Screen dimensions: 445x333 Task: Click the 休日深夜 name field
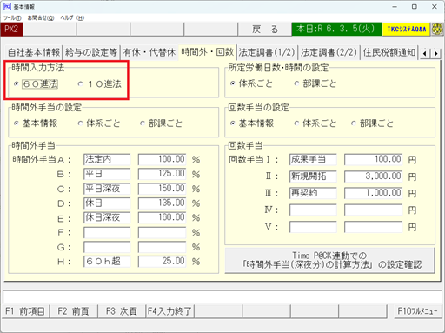107,217
